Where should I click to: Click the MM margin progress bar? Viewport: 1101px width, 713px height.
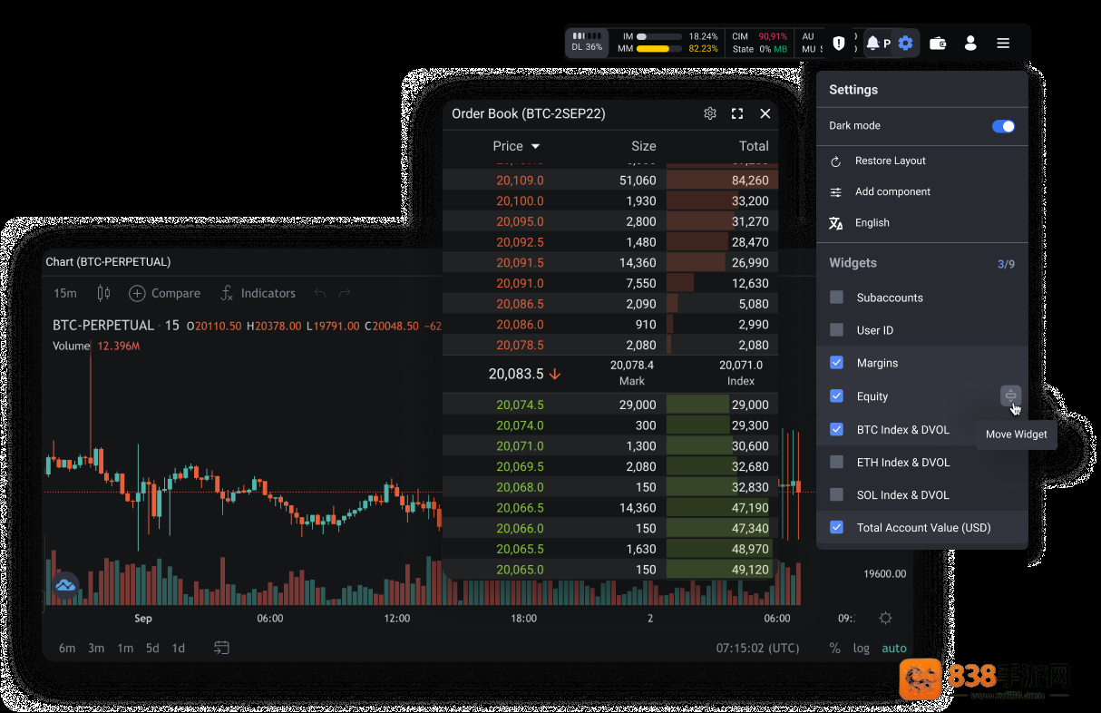coord(659,49)
